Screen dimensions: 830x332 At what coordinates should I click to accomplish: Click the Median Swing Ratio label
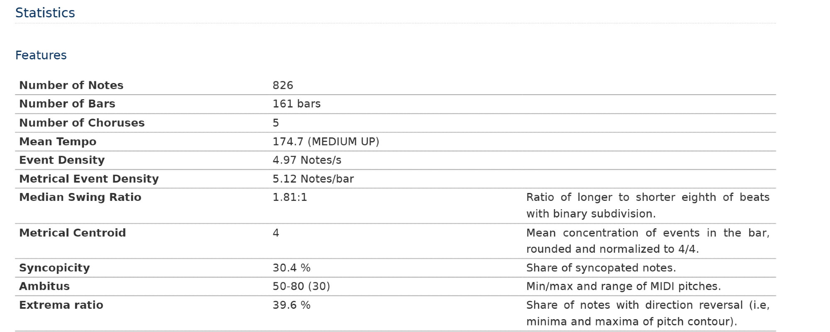80,197
